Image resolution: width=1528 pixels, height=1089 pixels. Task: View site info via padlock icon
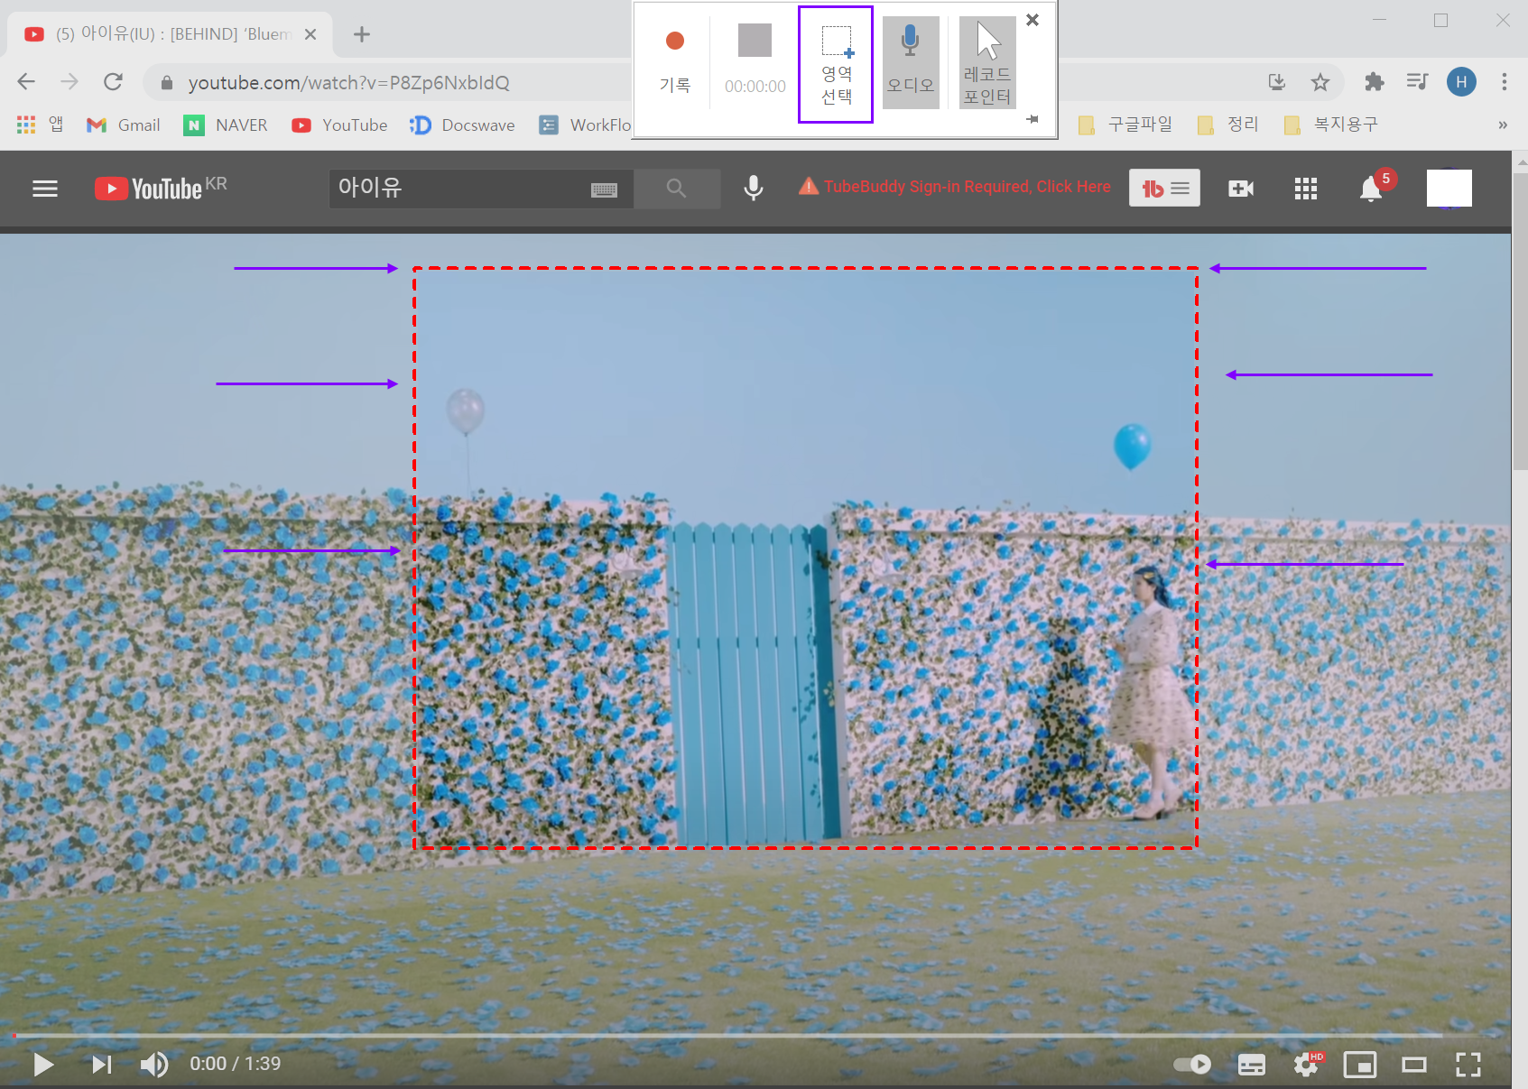pyautogui.click(x=167, y=83)
